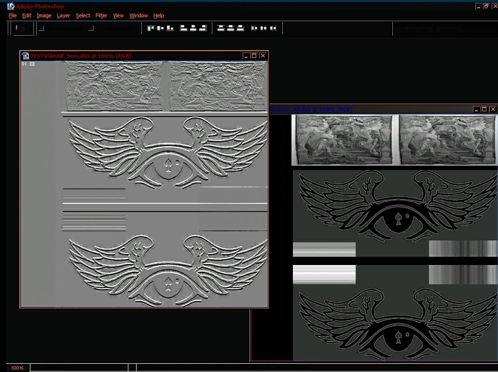Toggle the Show Bounding Box checkbox
Screen dimensions: 498x372
tap(92, 28)
